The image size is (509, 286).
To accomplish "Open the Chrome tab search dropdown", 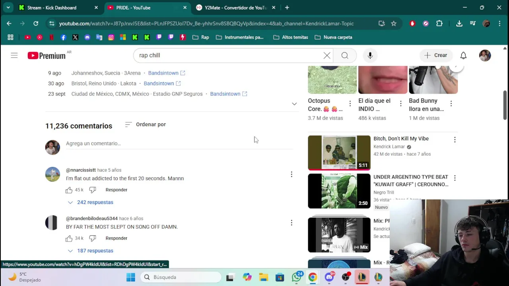I will (x=8, y=8).
